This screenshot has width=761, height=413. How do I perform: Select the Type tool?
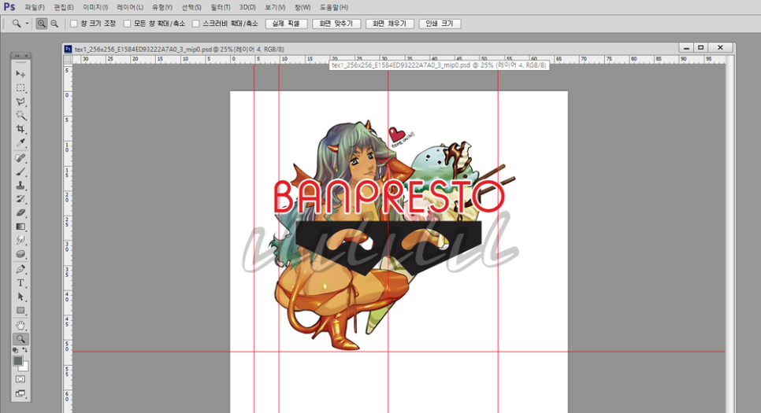point(20,282)
